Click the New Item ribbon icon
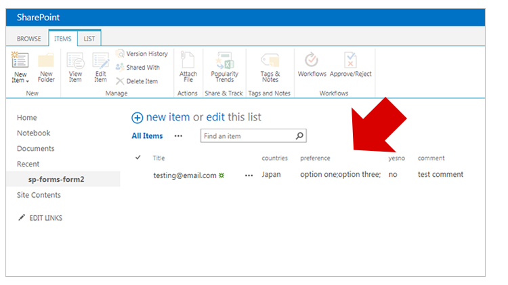Screen dimensions: 508x285 [20, 60]
